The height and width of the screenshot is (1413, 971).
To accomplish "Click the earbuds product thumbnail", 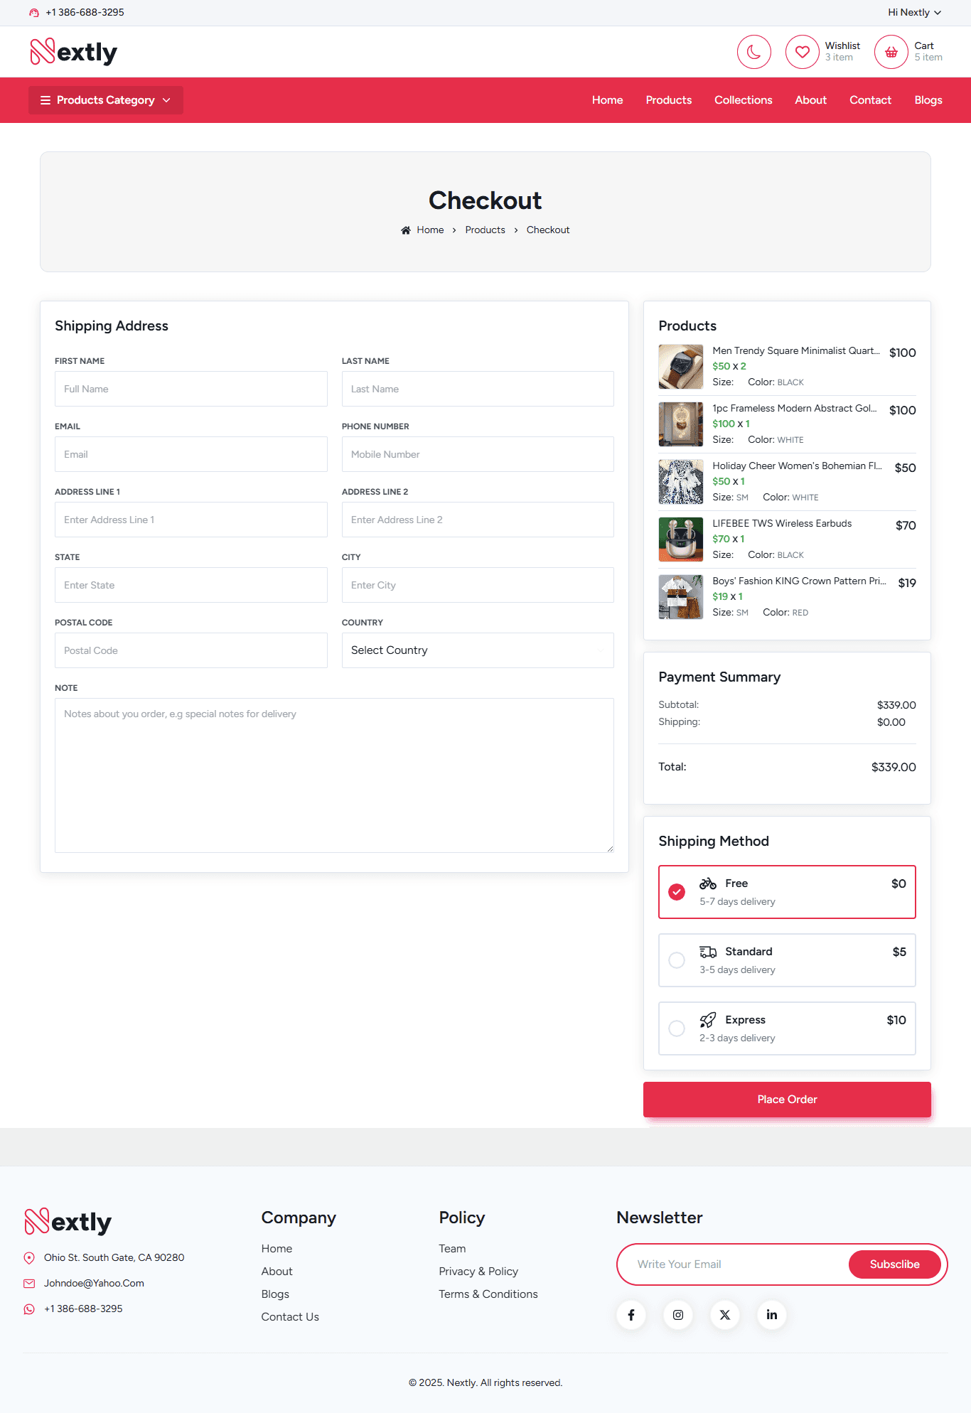I will coord(680,539).
